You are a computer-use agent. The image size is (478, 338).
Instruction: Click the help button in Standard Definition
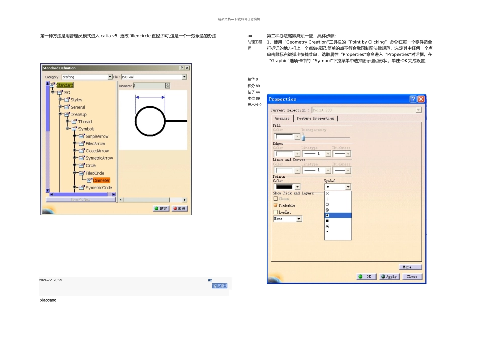coord(182,68)
